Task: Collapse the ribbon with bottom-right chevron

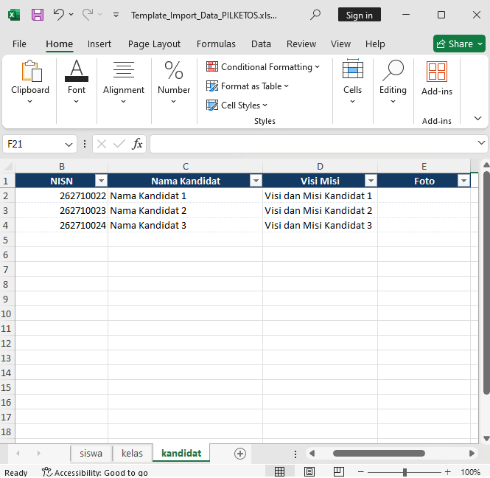Action: (477, 118)
